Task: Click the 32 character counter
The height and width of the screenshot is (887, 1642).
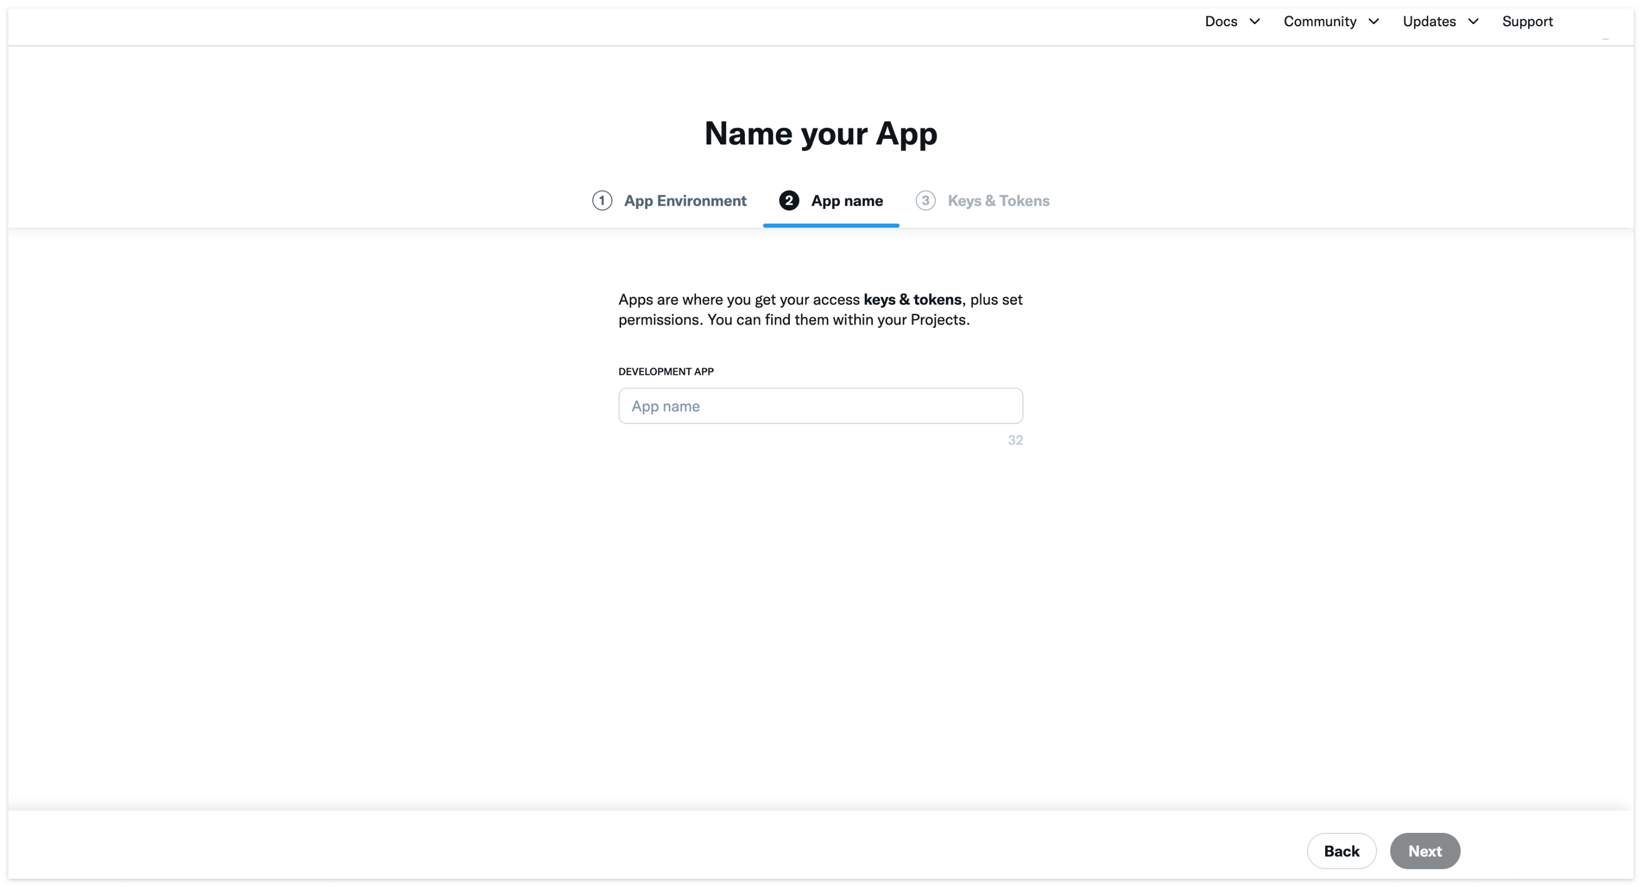Action: [1015, 440]
